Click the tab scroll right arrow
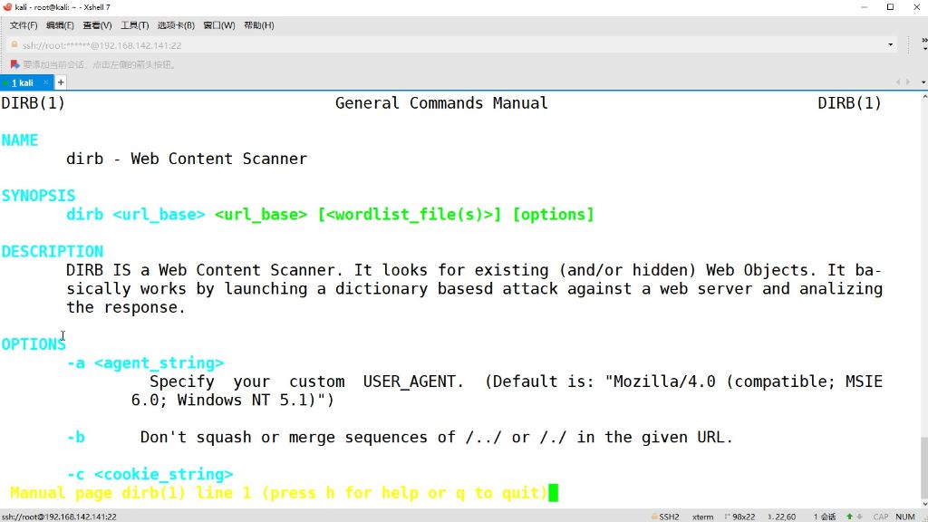 pos(908,82)
